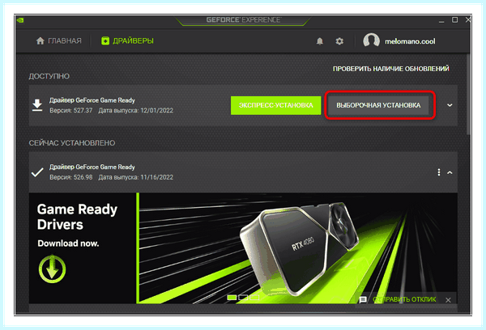Click the checkmark icon beside version 526.98

(37, 172)
